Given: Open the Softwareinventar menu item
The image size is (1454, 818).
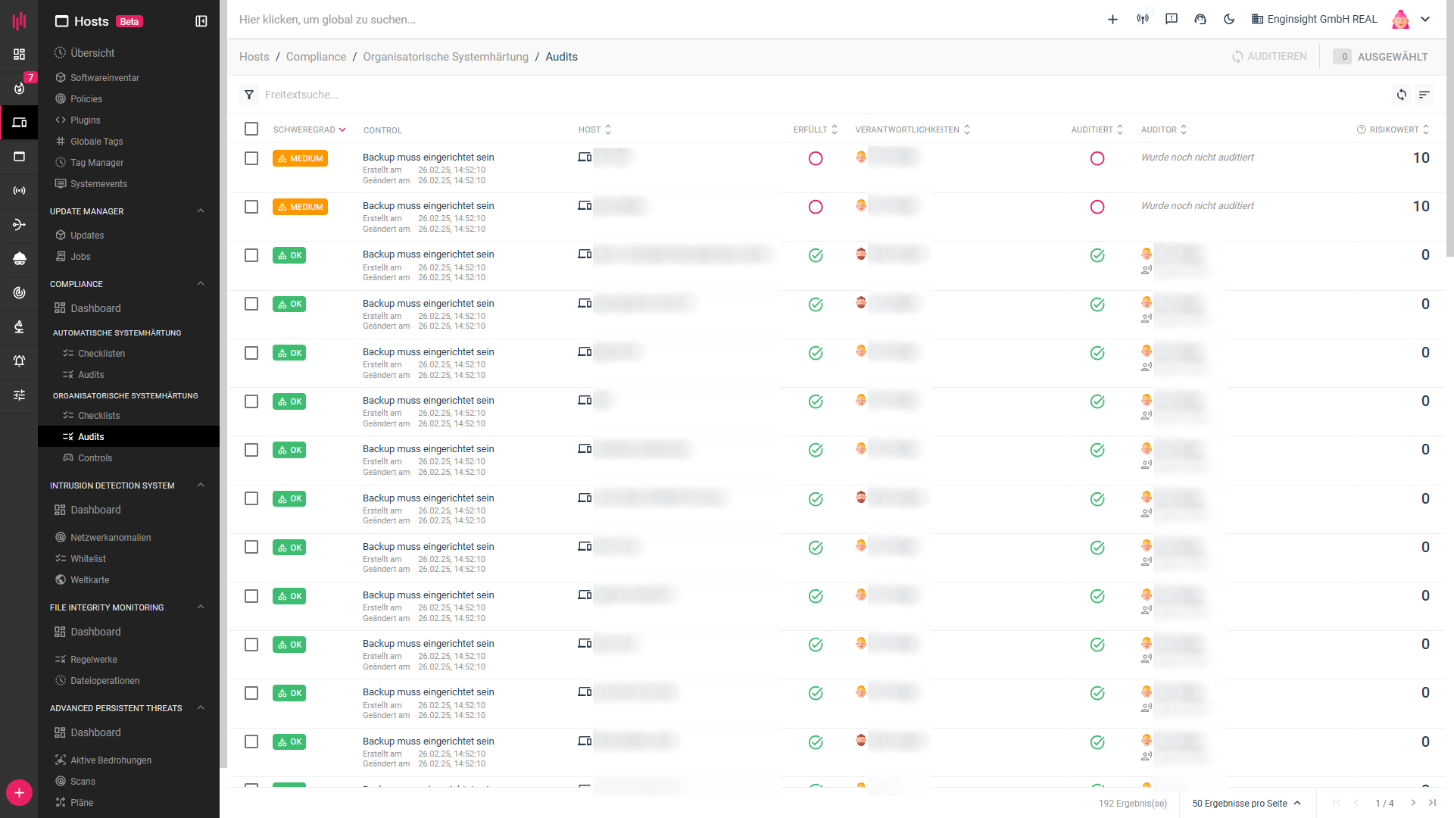Looking at the screenshot, I should click(x=105, y=78).
